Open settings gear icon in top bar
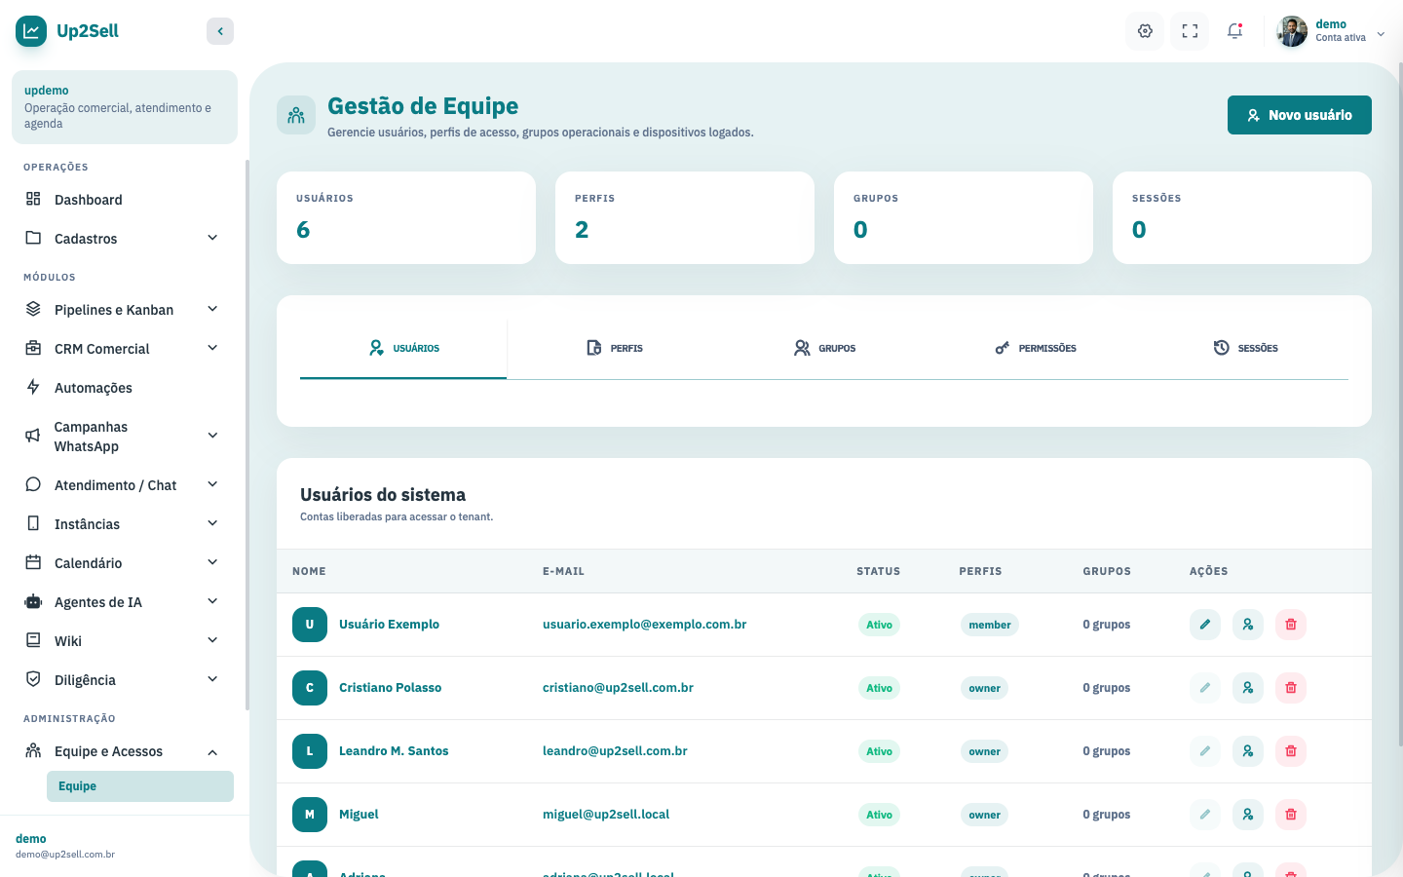The width and height of the screenshot is (1403, 877). pyautogui.click(x=1145, y=31)
